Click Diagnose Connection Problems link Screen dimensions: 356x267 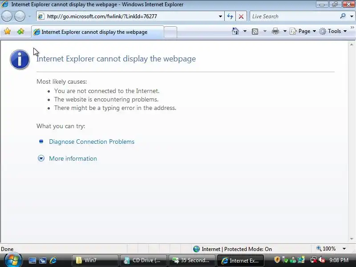point(92,142)
